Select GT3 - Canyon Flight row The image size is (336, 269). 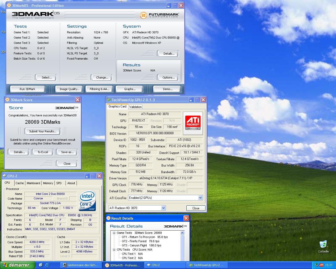[141, 245]
